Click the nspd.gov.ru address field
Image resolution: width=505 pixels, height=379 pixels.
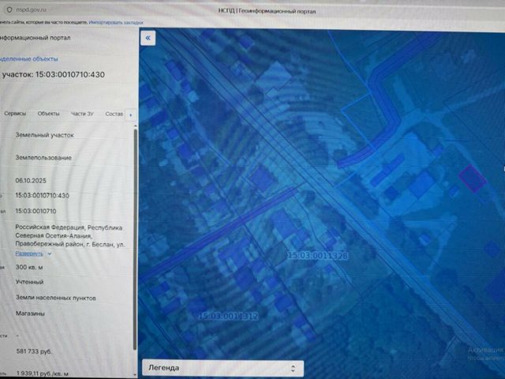tap(31, 9)
